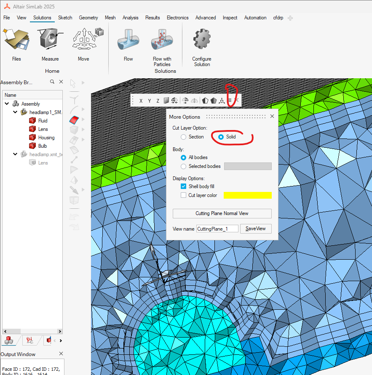Click Cutting Plane Normal View button

(x=222, y=213)
